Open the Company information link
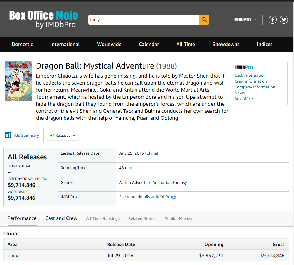This screenshot has height=265, width=294. pyautogui.click(x=255, y=87)
